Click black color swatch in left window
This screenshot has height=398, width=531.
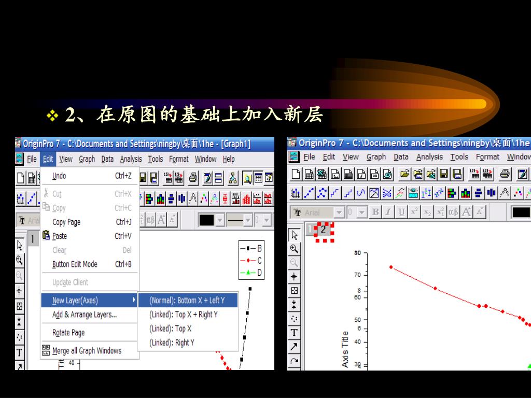pyautogui.click(x=206, y=220)
